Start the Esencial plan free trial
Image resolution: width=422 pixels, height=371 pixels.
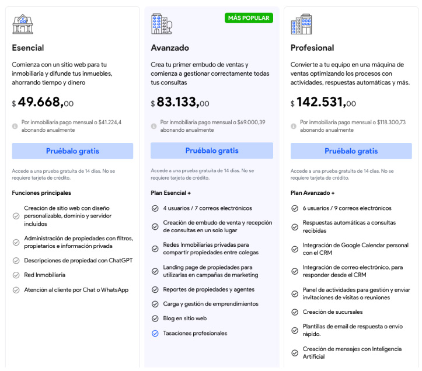point(72,151)
